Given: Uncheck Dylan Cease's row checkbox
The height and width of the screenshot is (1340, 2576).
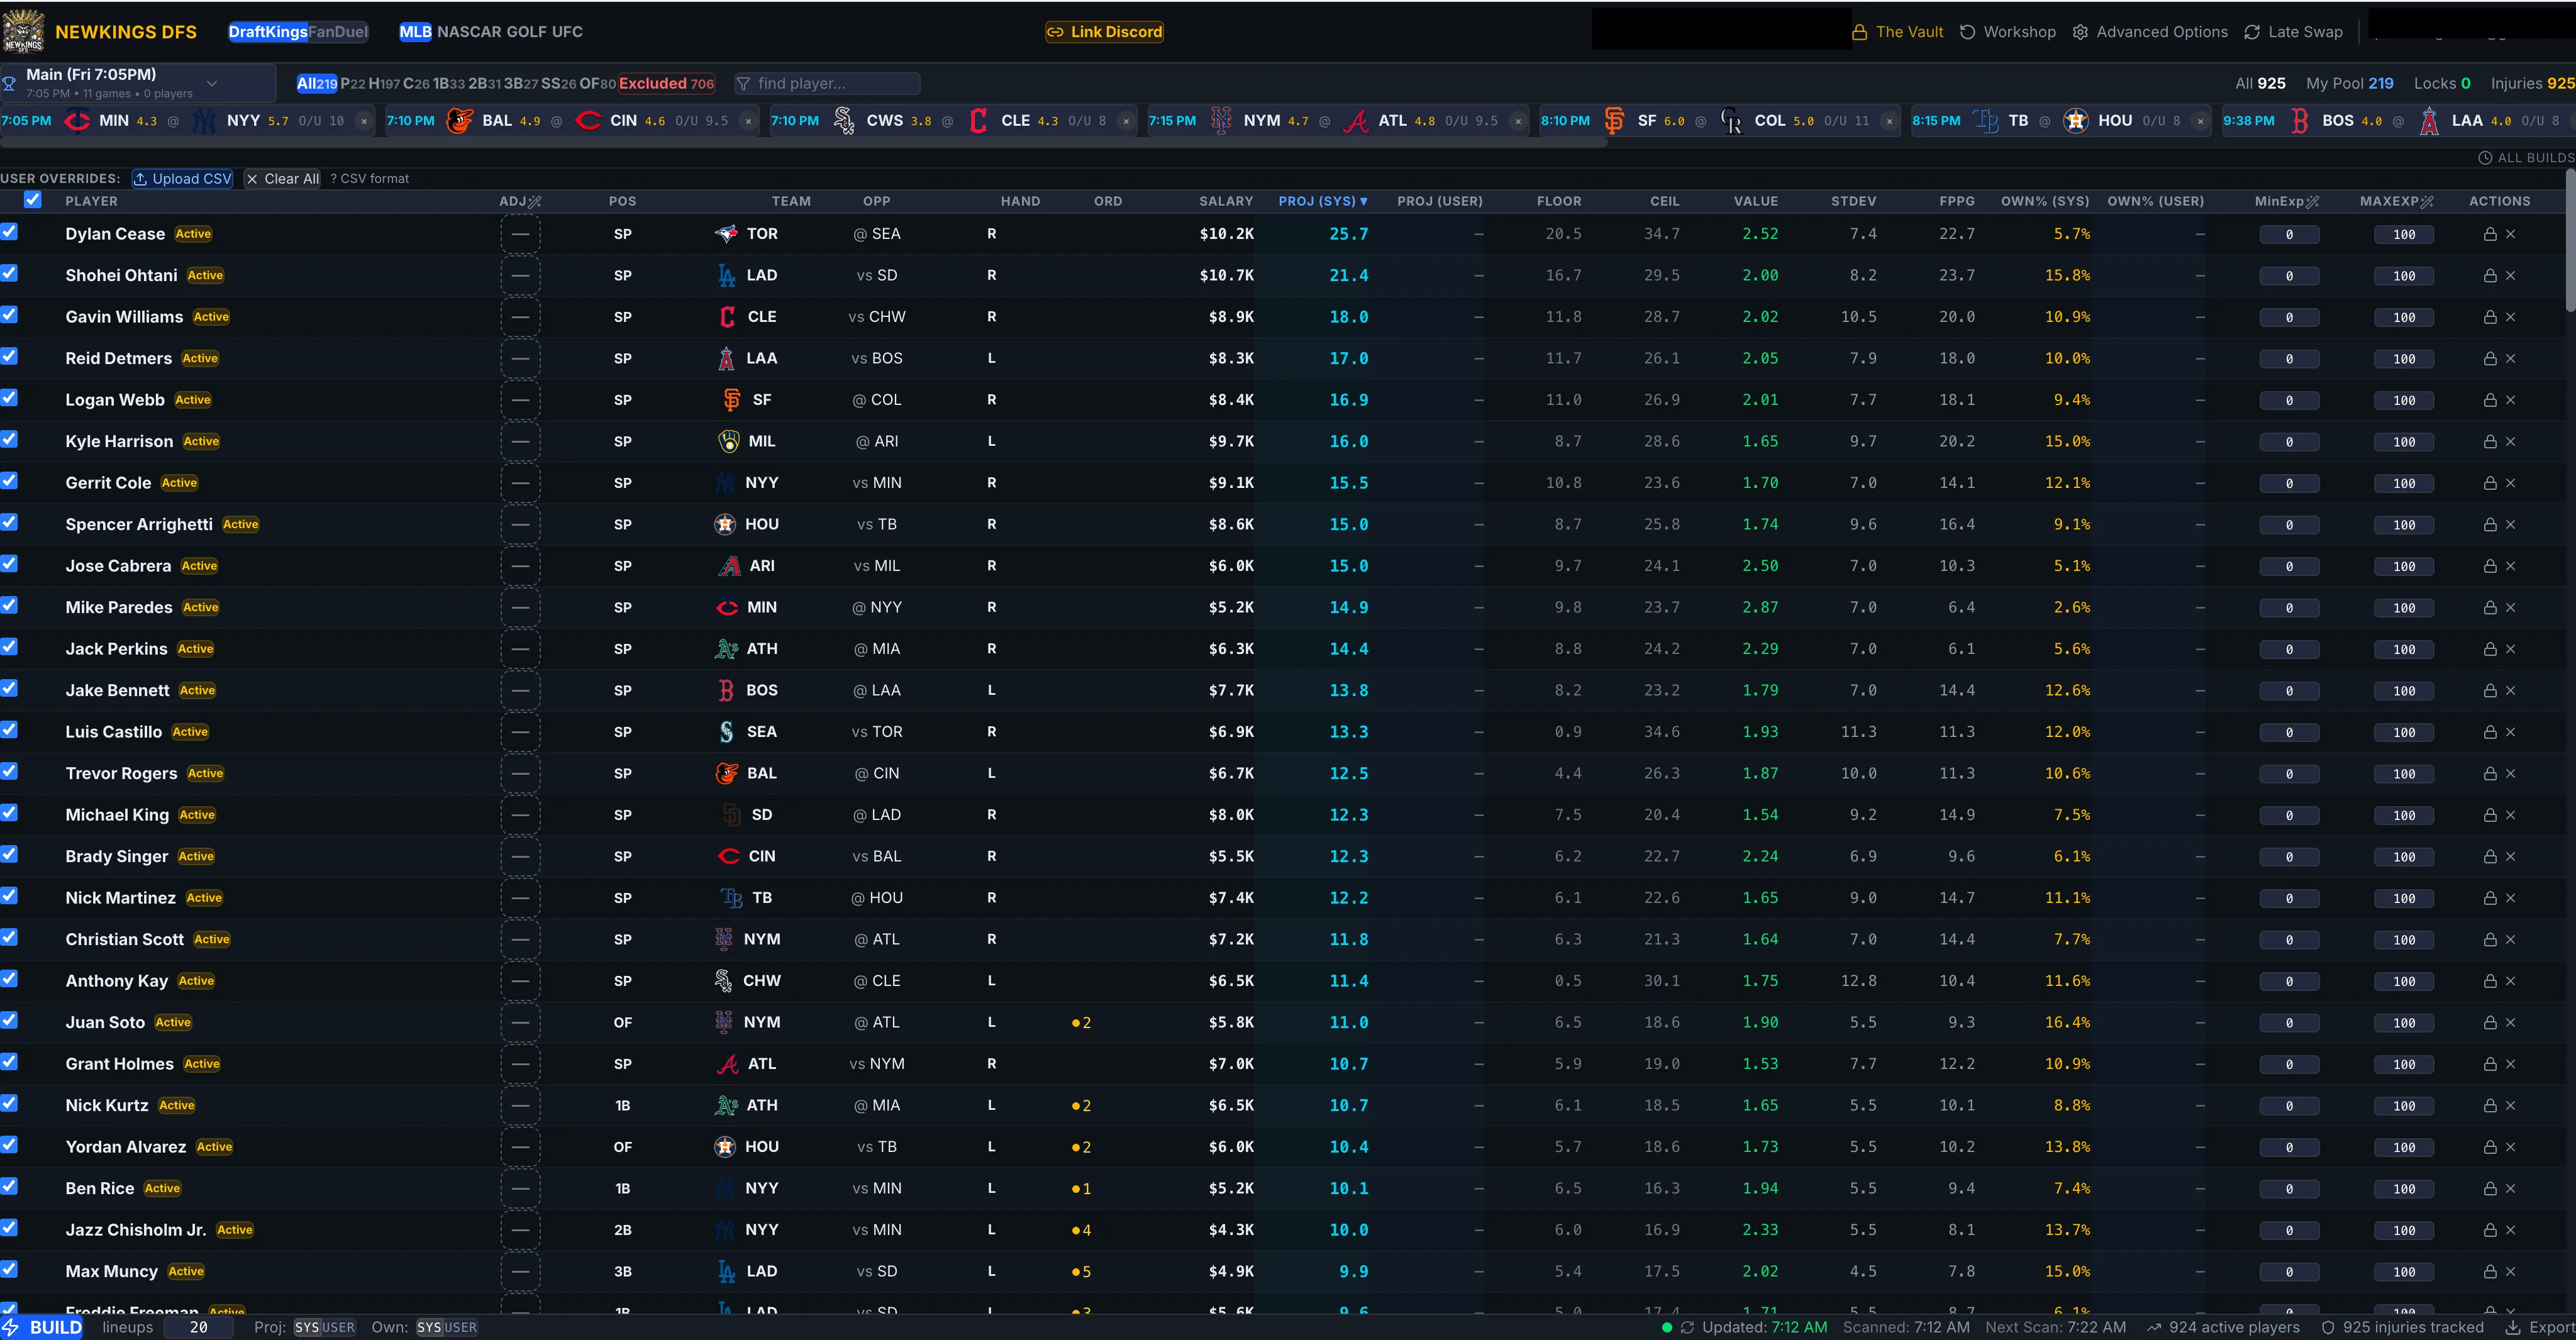Looking at the screenshot, I should [9, 232].
